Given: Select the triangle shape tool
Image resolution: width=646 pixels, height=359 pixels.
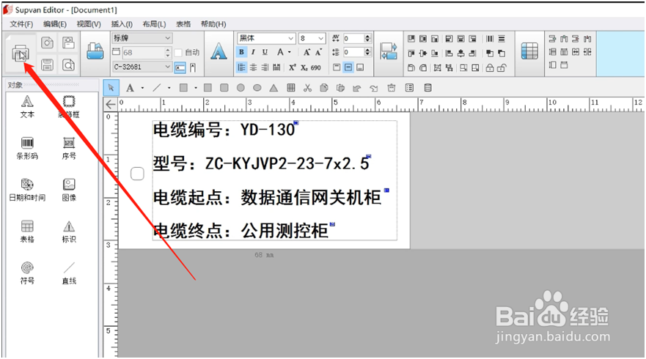Looking at the screenshot, I should (274, 88).
